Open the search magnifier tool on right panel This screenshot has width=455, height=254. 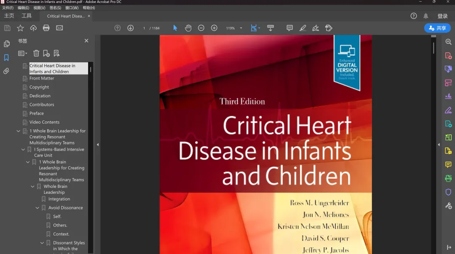click(x=448, y=42)
